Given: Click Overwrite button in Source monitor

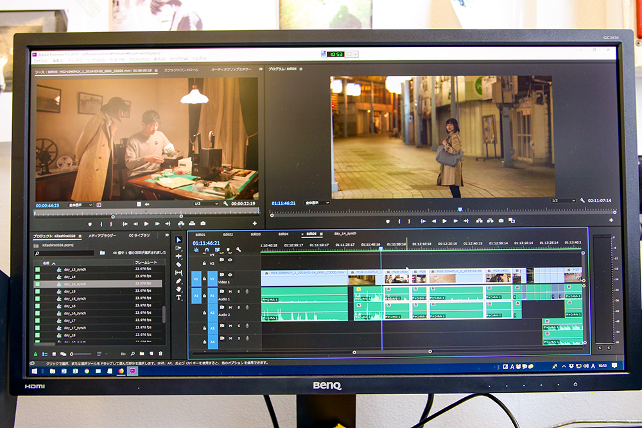Looking at the screenshot, I should 191,224.
